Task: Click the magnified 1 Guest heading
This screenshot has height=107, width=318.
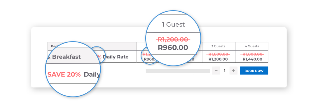Action: [173, 25]
